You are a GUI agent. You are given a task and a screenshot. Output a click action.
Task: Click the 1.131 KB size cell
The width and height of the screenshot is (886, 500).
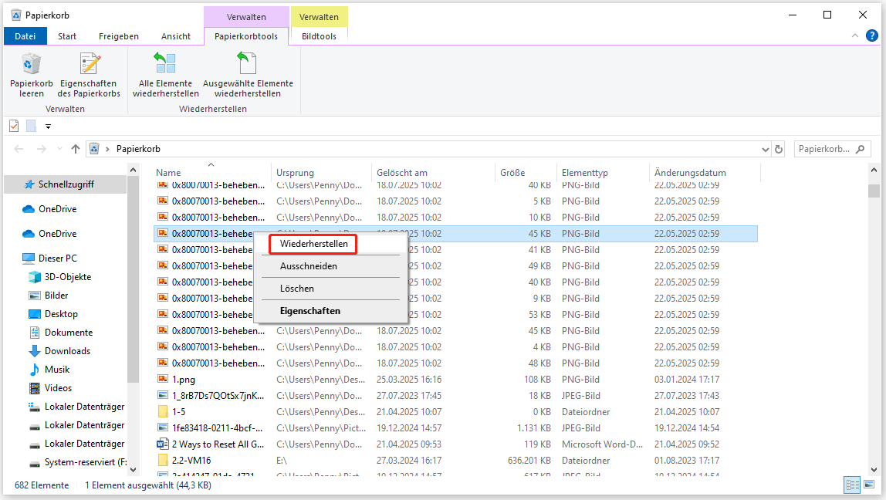click(x=534, y=428)
